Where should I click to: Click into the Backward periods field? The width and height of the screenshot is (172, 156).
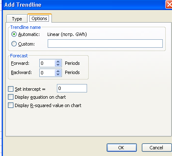coord(47,73)
